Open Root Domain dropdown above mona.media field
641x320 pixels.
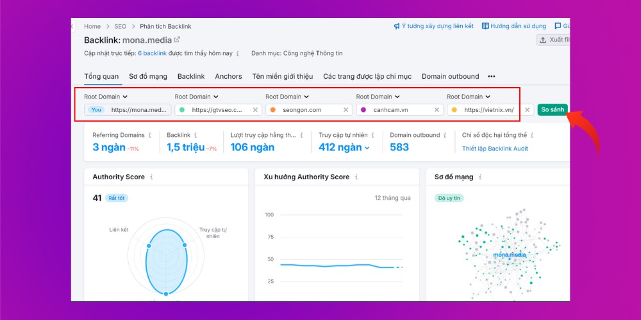point(106,97)
